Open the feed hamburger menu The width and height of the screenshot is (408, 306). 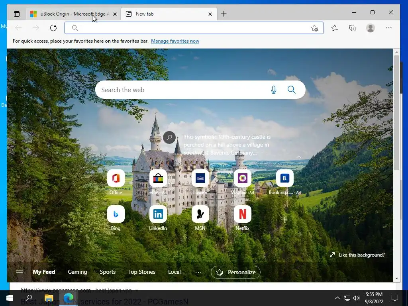click(20, 272)
